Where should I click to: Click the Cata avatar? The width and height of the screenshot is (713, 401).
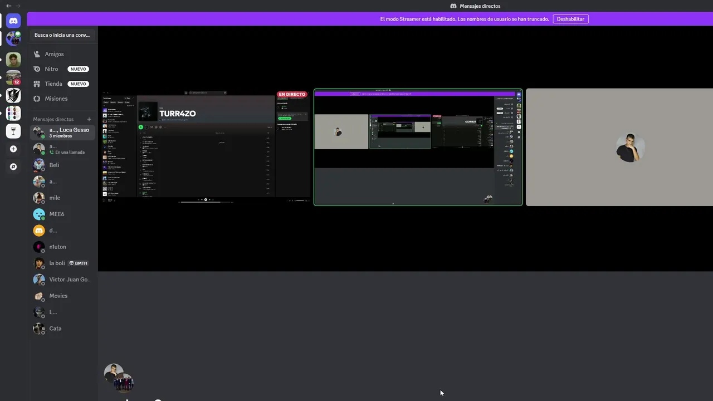[x=39, y=329]
